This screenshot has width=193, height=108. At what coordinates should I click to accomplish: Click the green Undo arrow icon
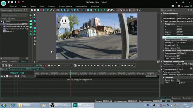(48, 10)
